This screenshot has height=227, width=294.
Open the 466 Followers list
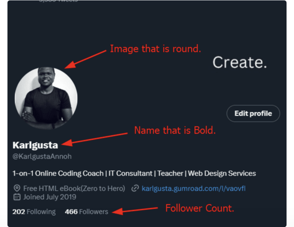click(x=86, y=211)
